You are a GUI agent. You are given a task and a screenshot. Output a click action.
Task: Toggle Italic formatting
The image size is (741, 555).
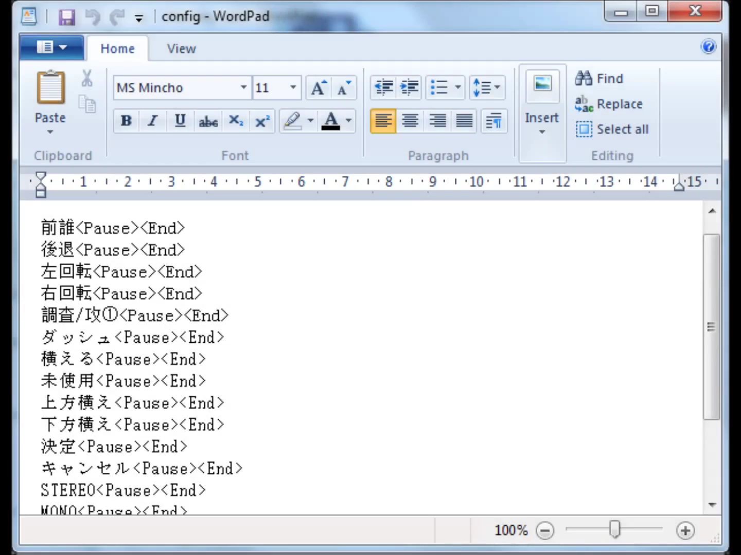click(153, 121)
